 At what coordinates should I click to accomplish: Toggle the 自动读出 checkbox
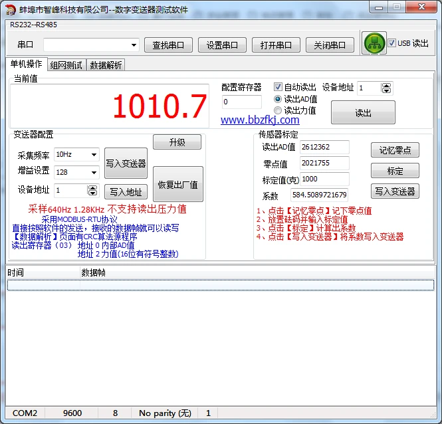(x=278, y=87)
